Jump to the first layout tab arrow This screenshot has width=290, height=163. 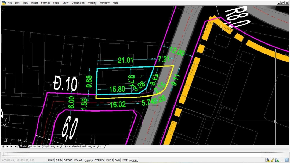(3, 146)
